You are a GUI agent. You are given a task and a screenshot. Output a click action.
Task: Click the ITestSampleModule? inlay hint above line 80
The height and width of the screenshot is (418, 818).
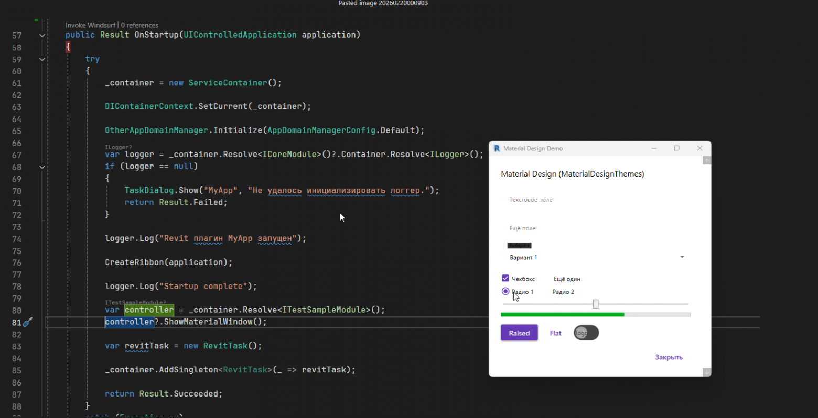tap(135, 303)
